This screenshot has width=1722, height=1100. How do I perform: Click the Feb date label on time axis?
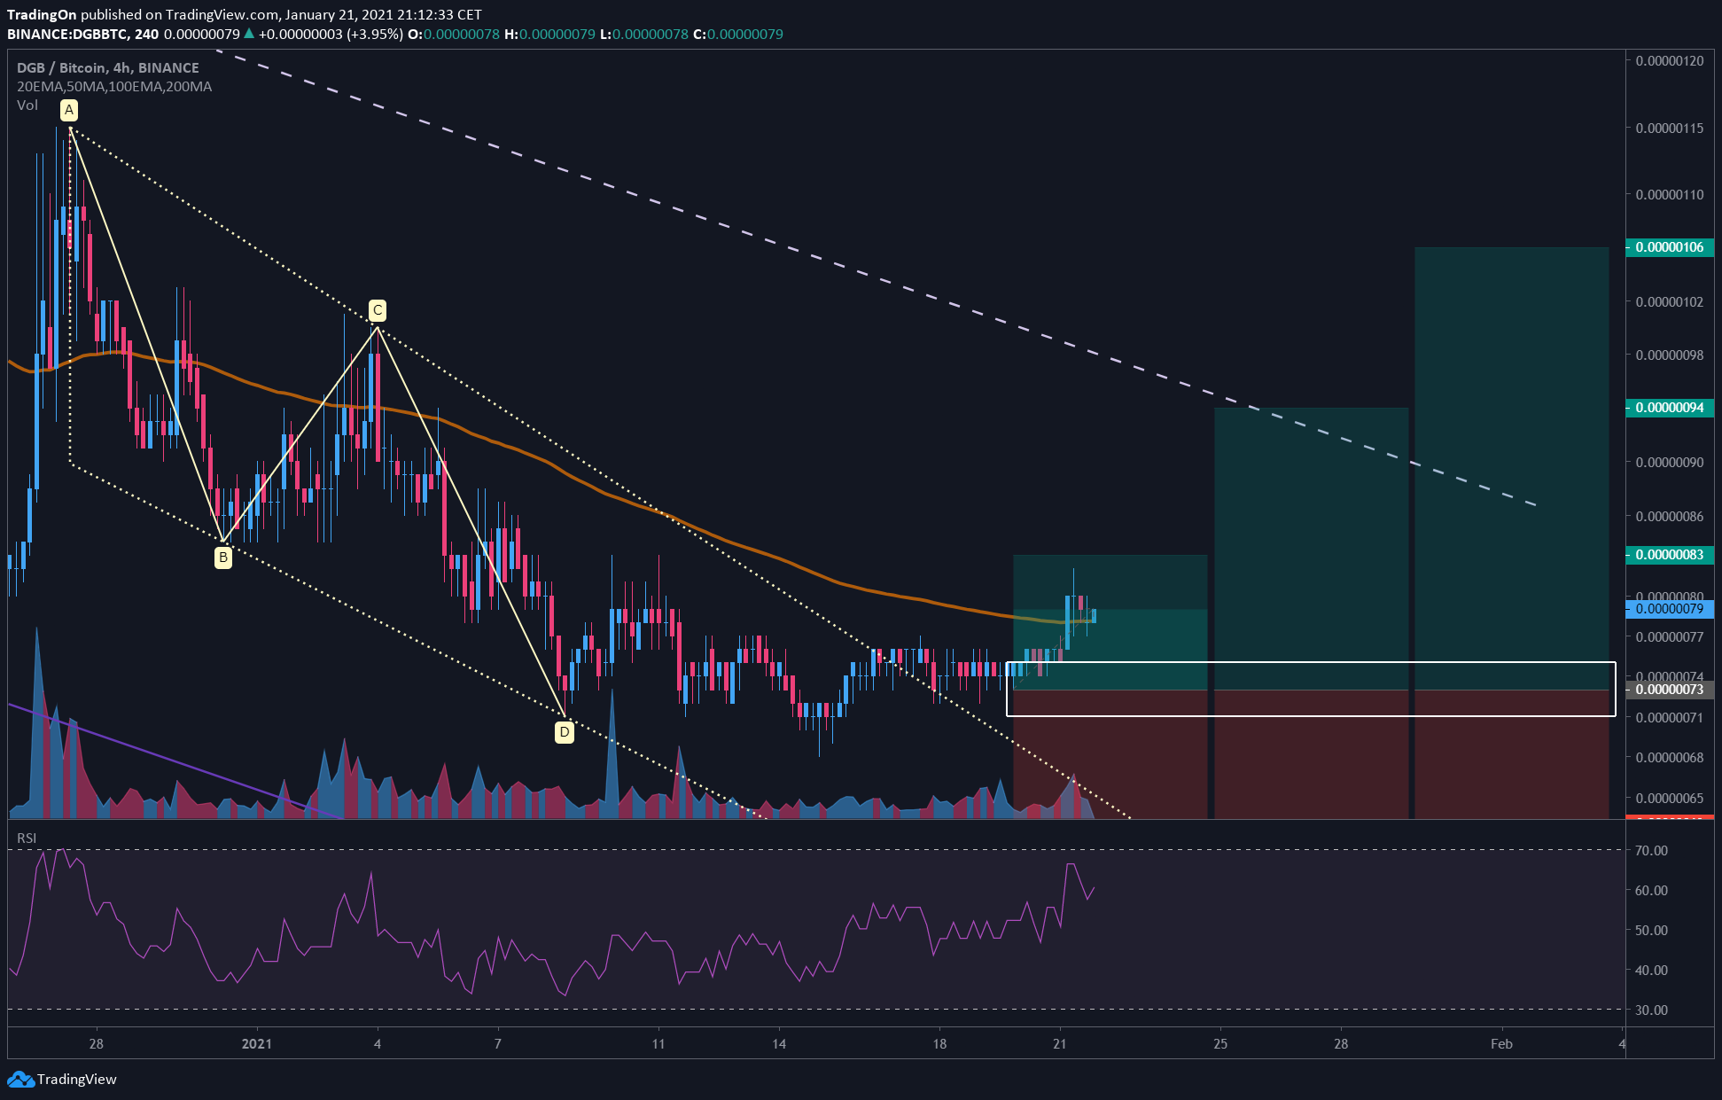[x=1501, y=1043]
